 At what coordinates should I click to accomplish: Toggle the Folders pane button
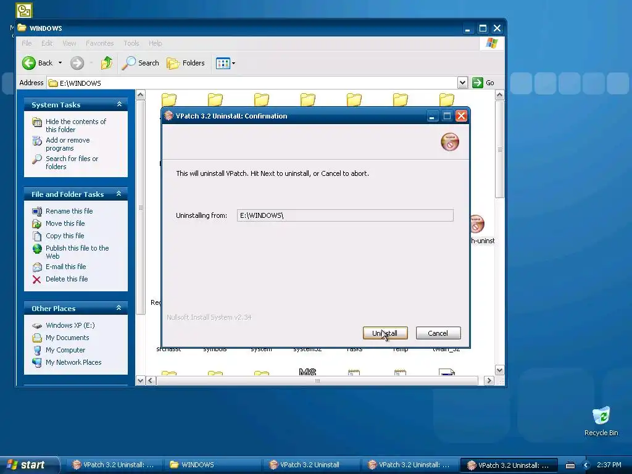[x=186, y=63]
